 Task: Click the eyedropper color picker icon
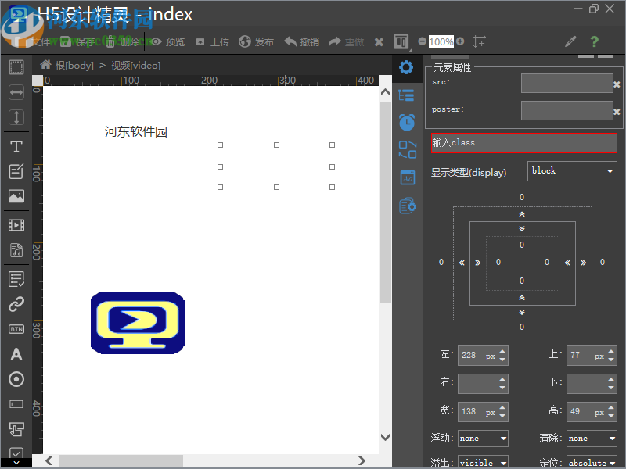[570, 41]
